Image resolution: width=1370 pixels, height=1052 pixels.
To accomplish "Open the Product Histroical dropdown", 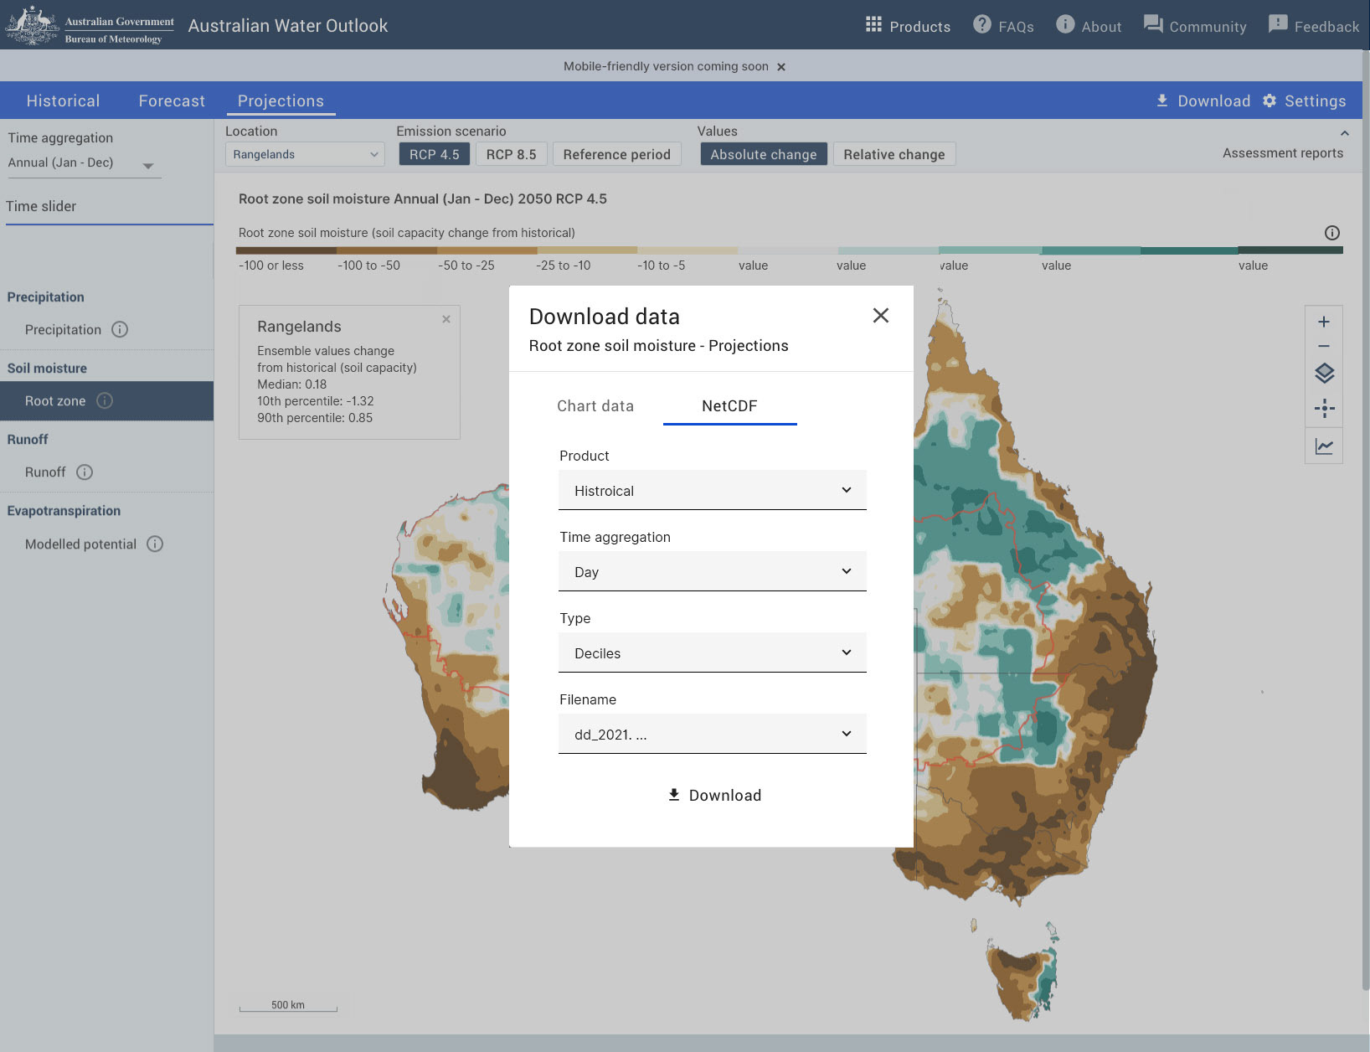I will [x=712, y=490].
